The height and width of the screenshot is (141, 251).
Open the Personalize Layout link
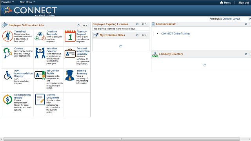click(236, 19)
